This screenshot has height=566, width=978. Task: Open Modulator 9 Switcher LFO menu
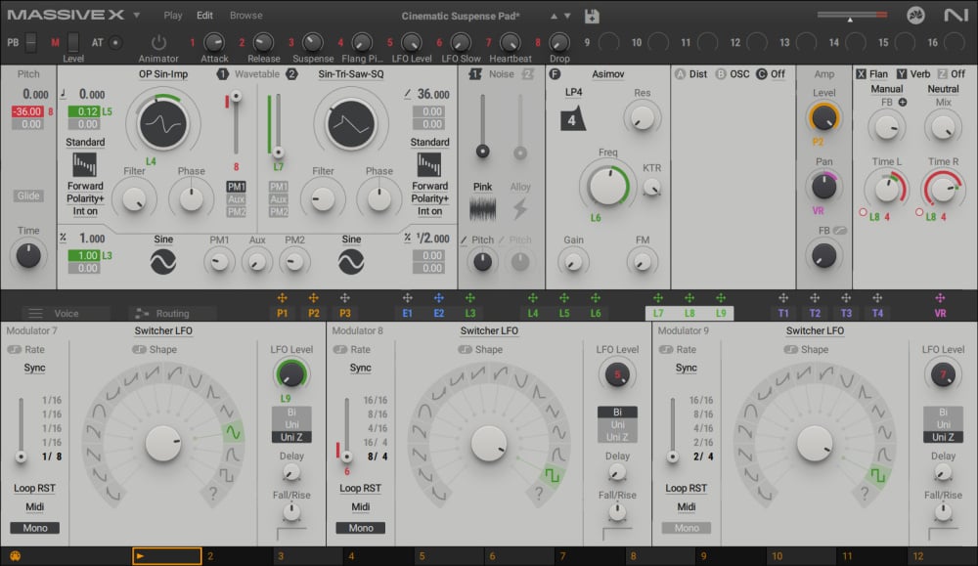click(815, 331)
